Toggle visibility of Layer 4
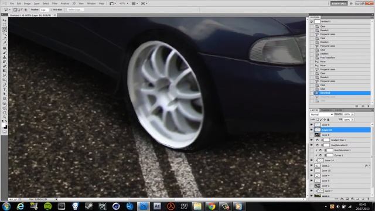 click(x=311, y=176)
